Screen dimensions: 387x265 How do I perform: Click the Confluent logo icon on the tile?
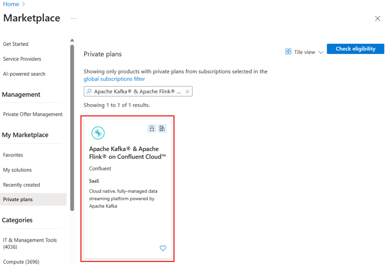(98, 133)
